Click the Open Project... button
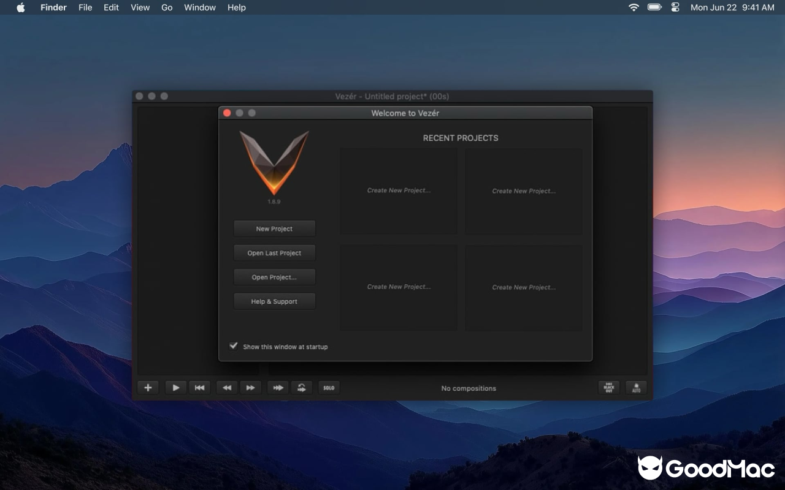 pyautogui.click(x=274, y=277)
